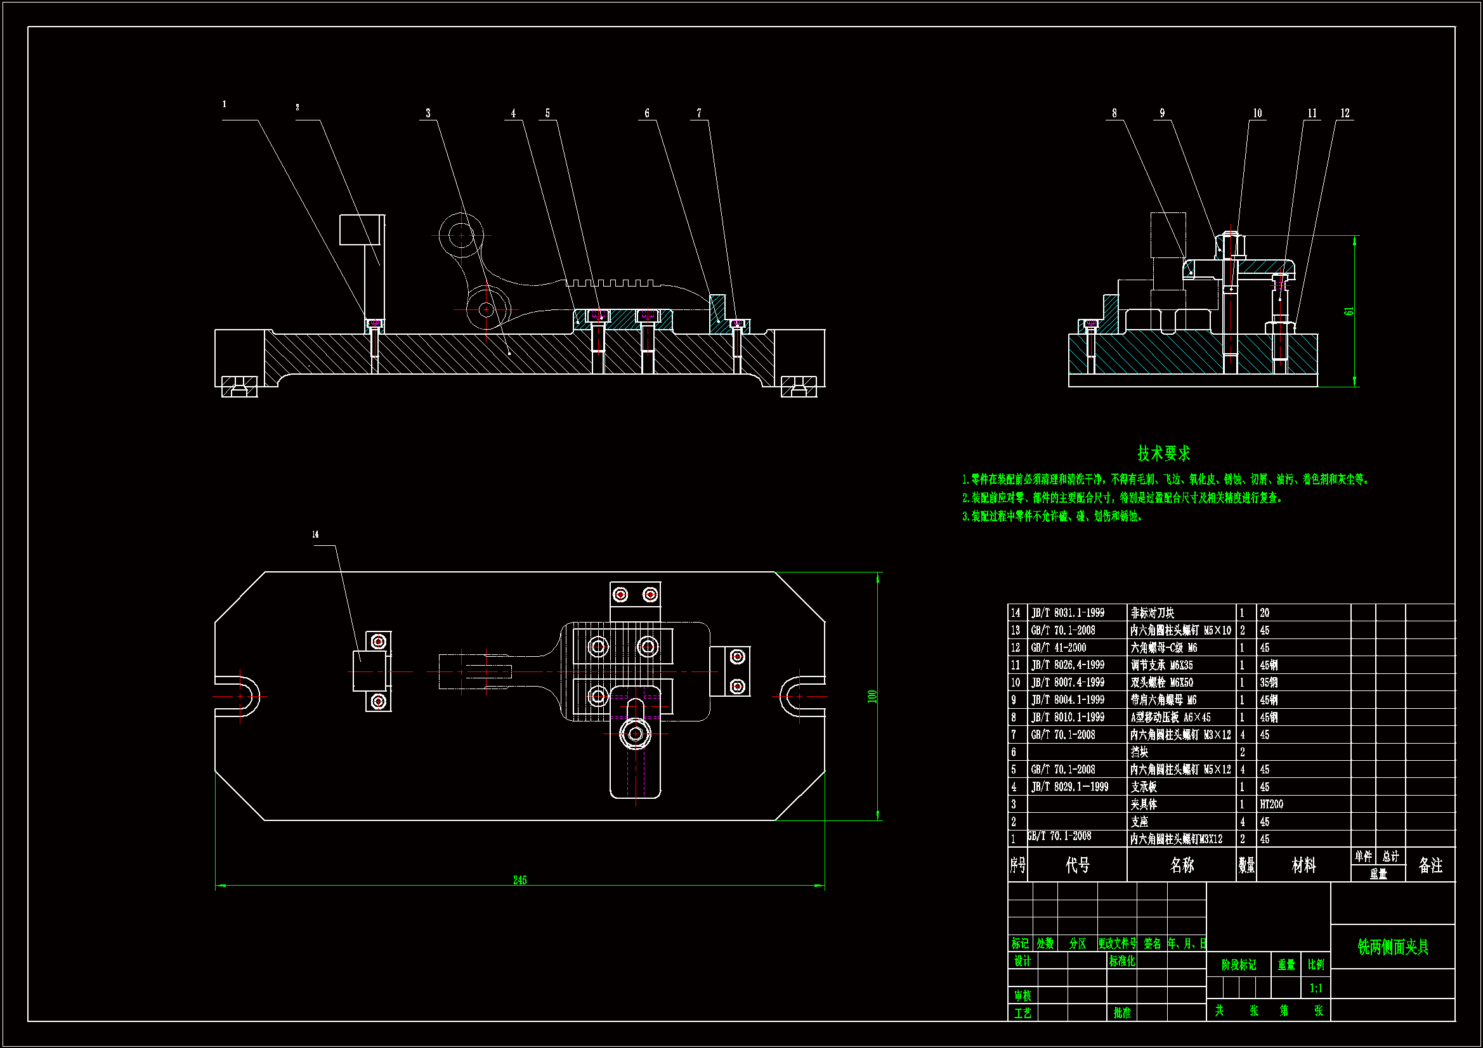The width and height of the screenshot is (1483, 1048).
Task: Select the 100 height dimension text
Action: 872,696
